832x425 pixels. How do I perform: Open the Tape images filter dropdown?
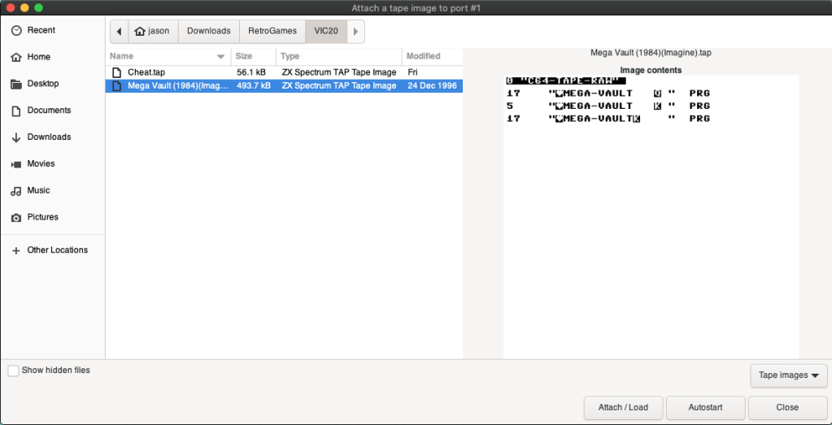(x=788, y=375)
